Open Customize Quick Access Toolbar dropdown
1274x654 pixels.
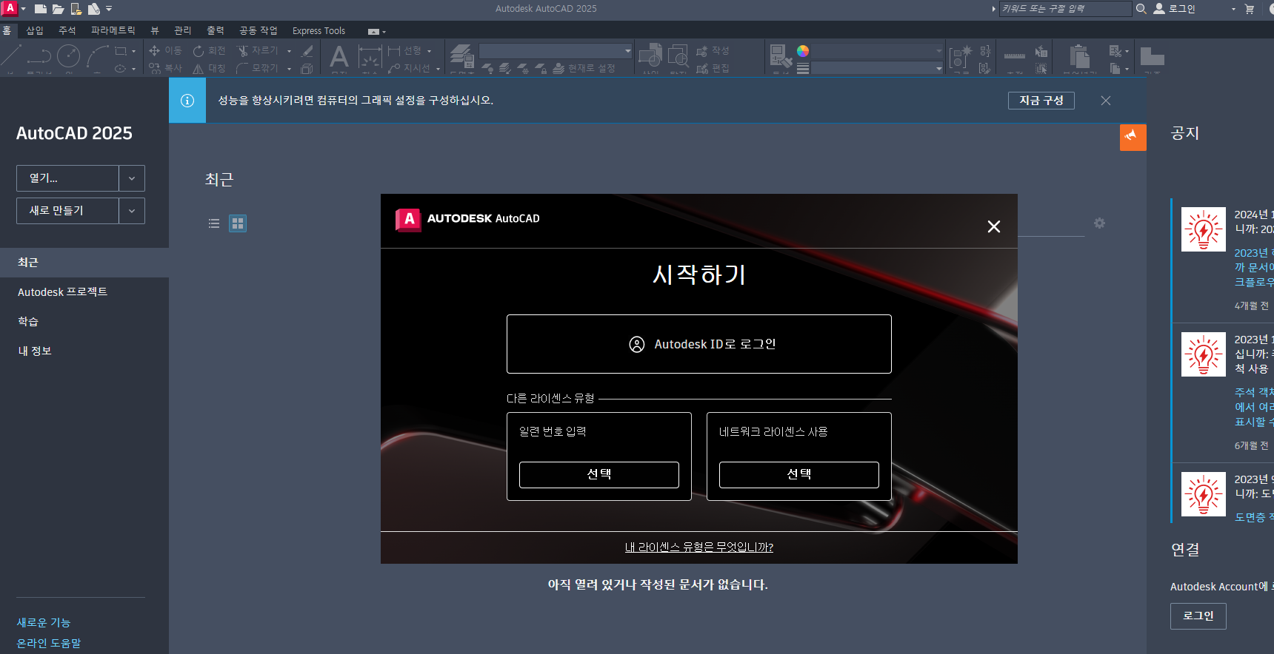click(109, 9)
